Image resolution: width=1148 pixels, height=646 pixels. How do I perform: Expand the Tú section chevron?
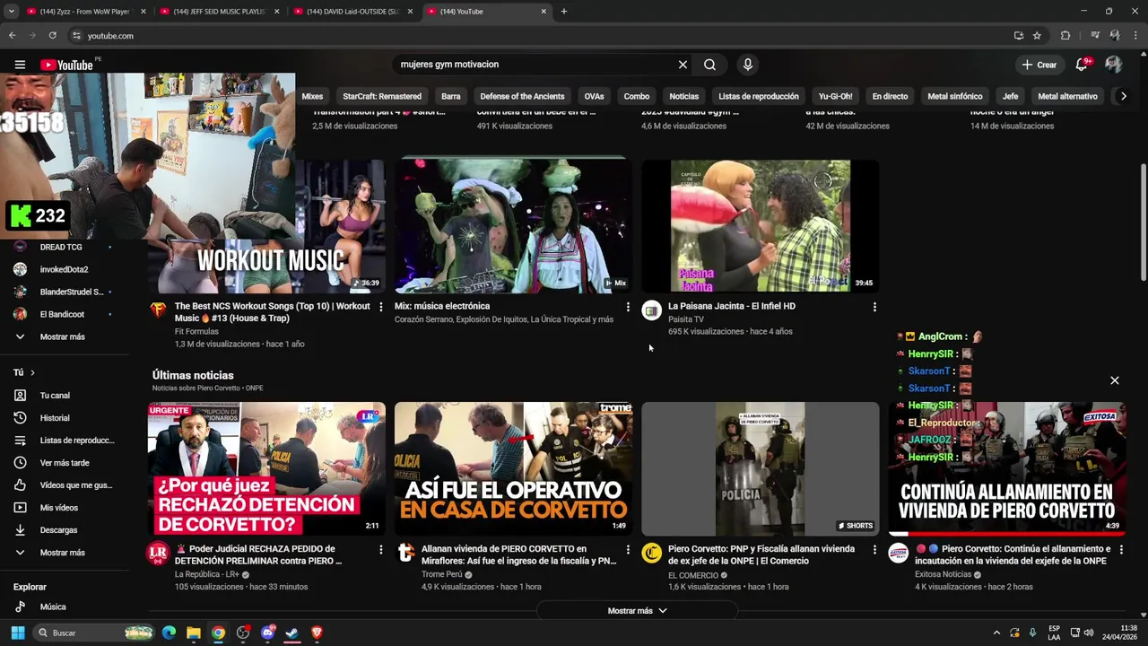point(32,372)
